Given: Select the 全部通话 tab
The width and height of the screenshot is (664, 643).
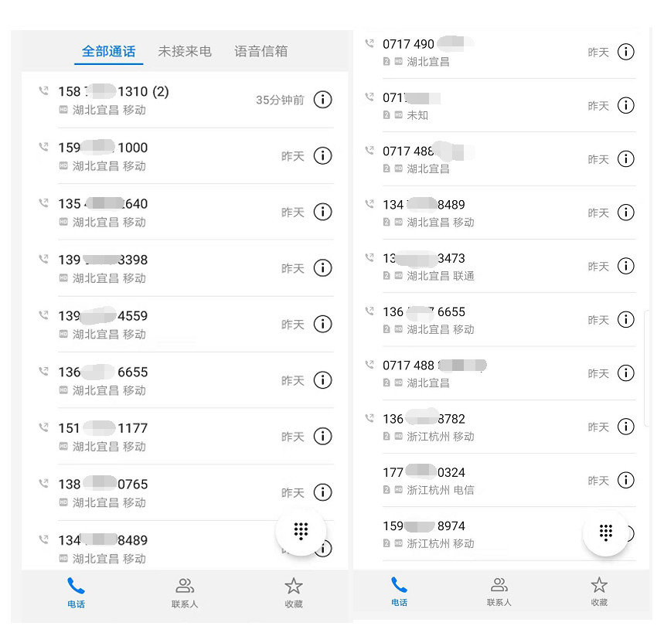Looking at the screenshot, I should pos(109,52).
